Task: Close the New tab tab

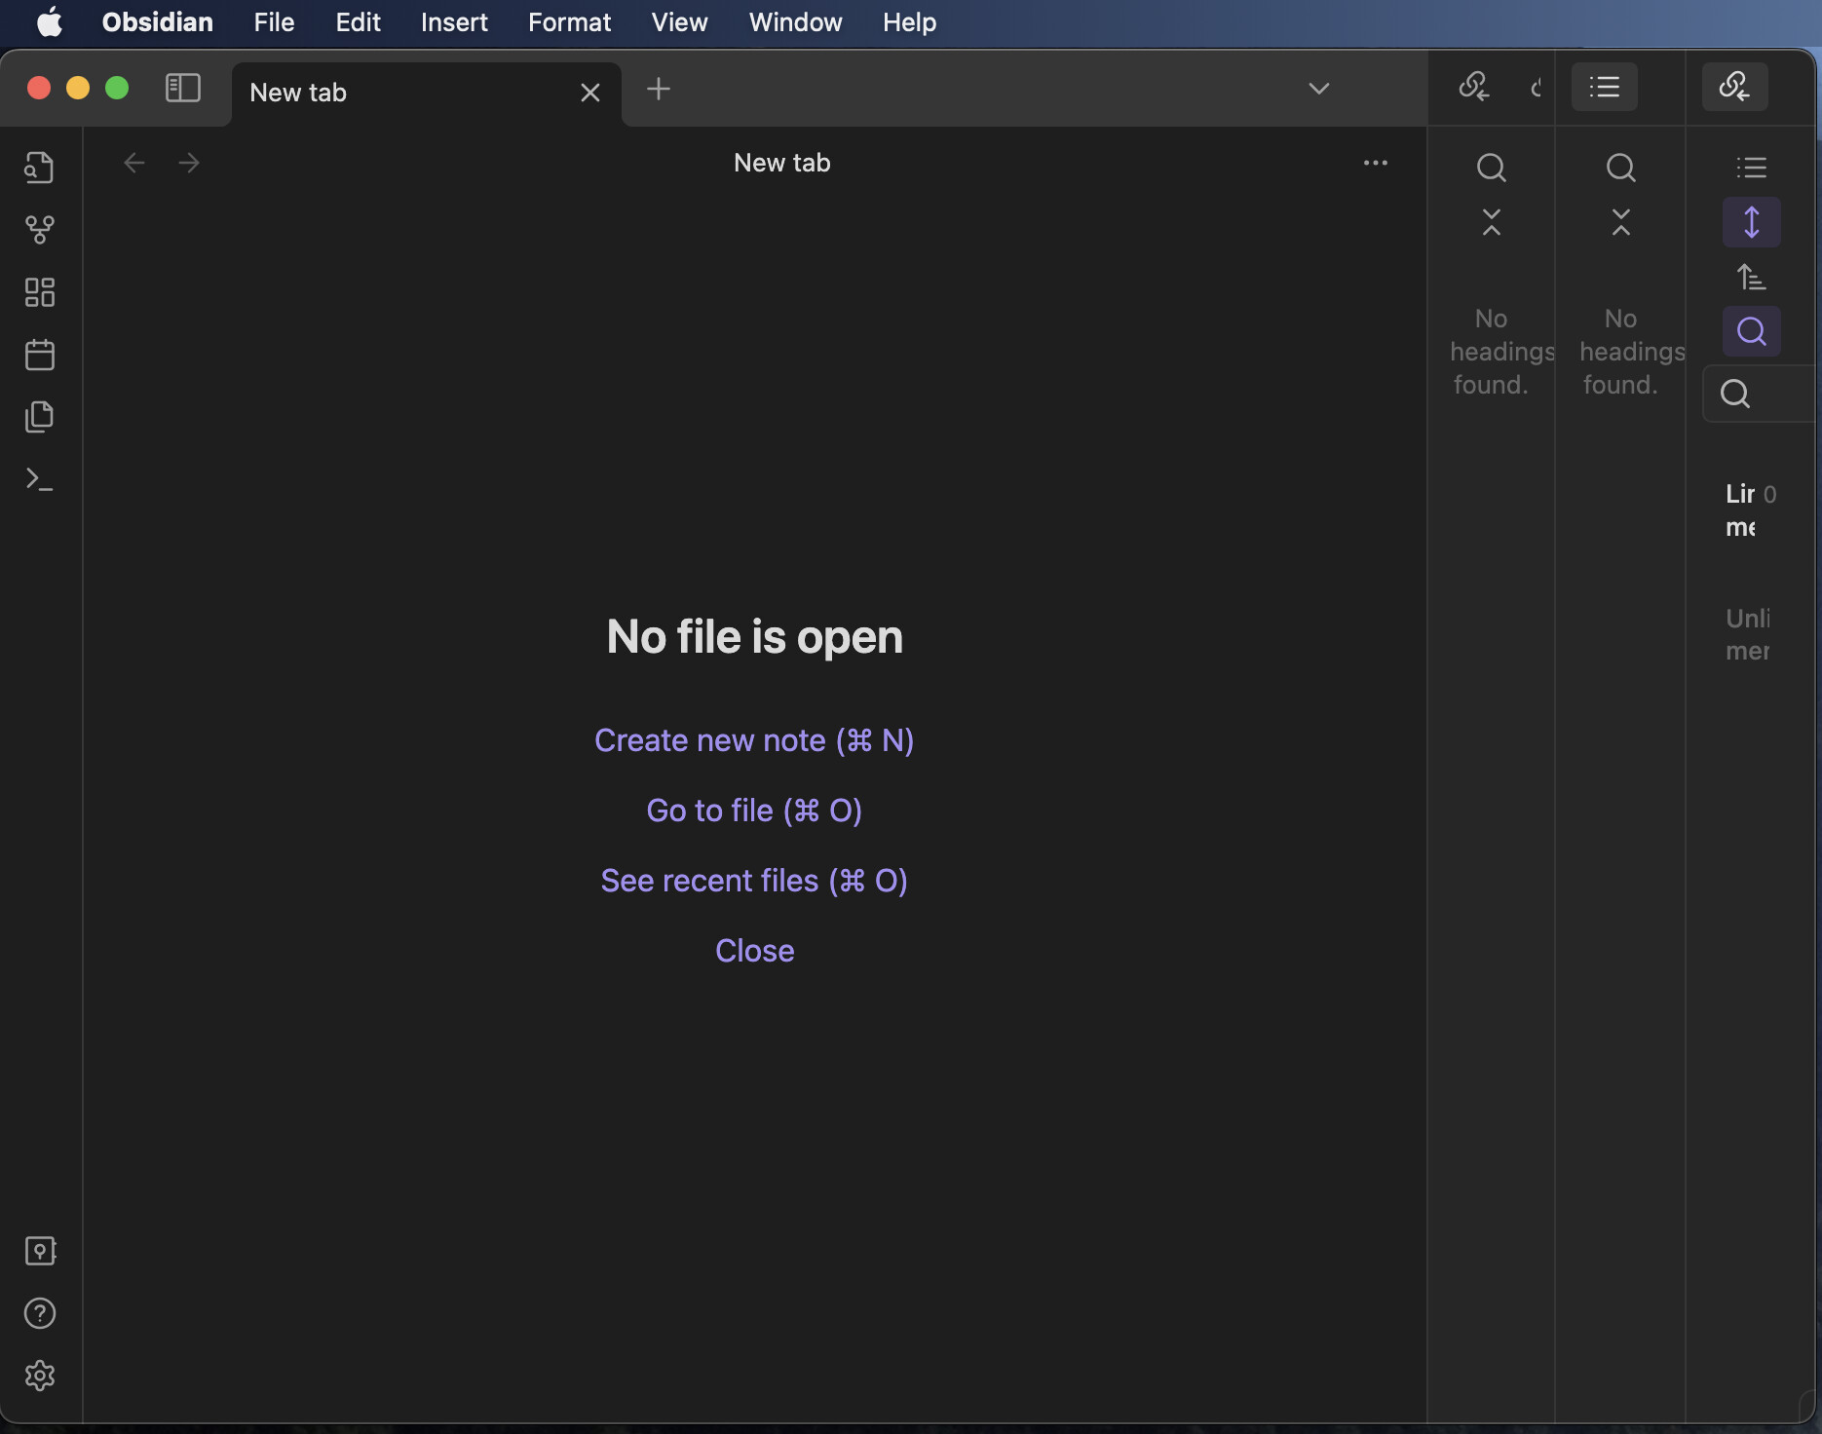Action: [590, 93]
